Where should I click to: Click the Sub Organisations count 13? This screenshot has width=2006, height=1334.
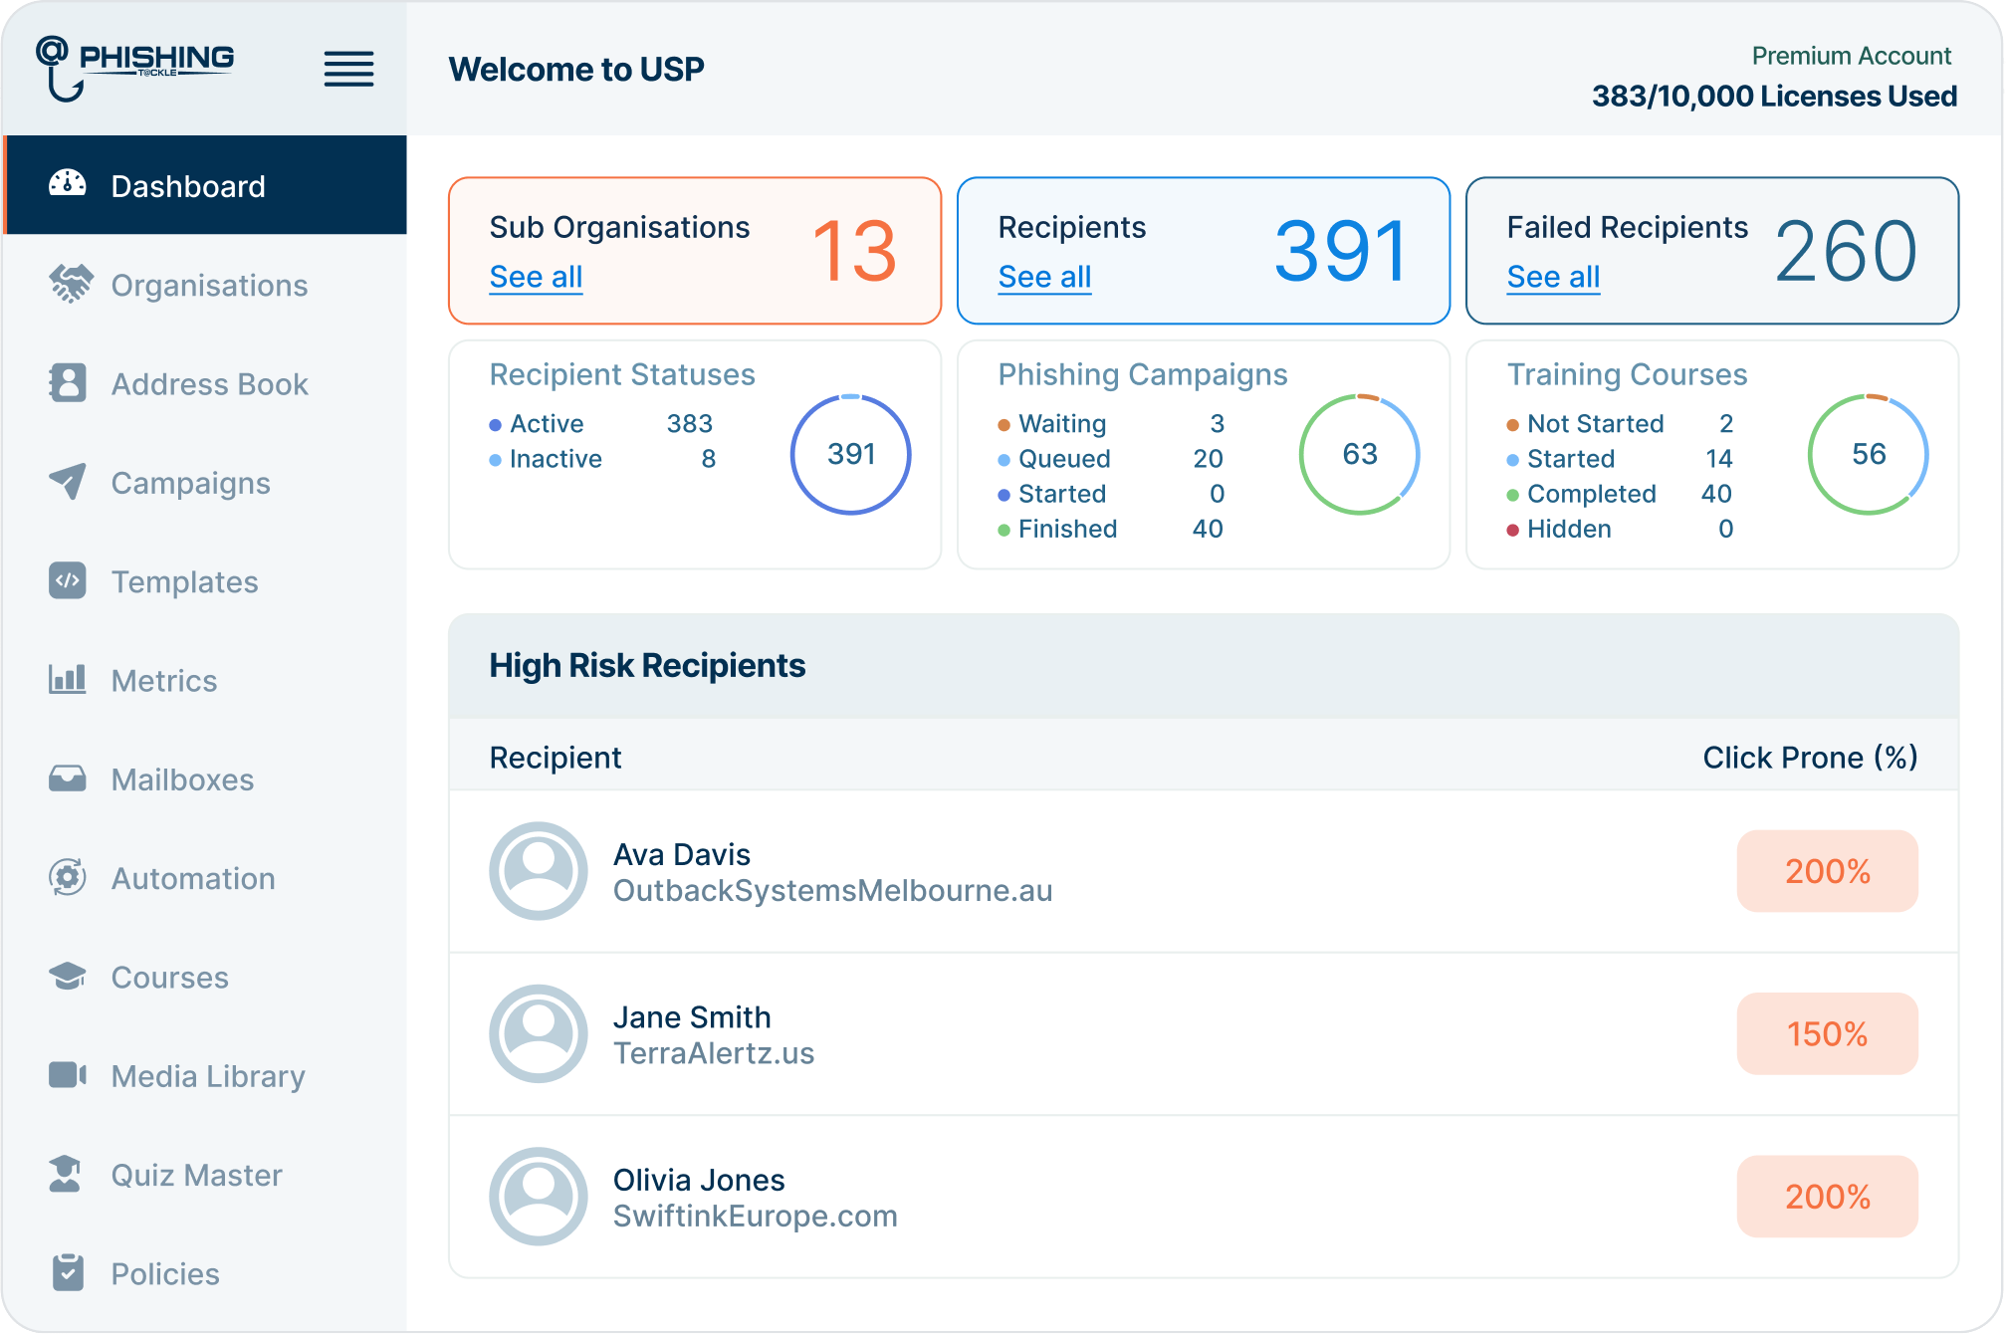coord(854,251)
